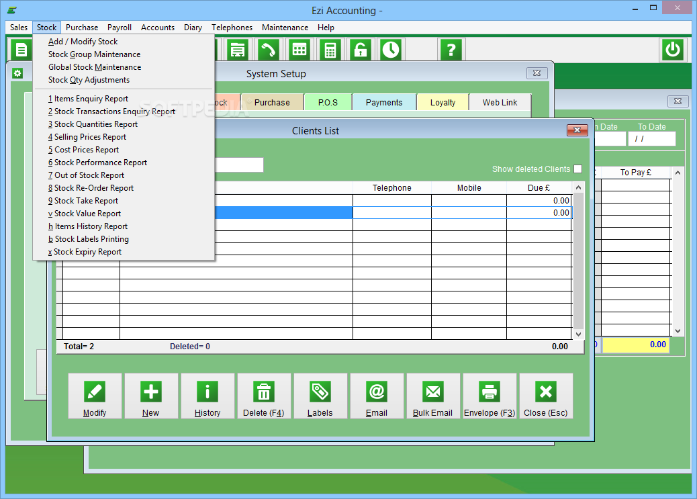Click Clients List scrollbar down arrow
Viewport: 697px width, 499px height.
(578, 334)
